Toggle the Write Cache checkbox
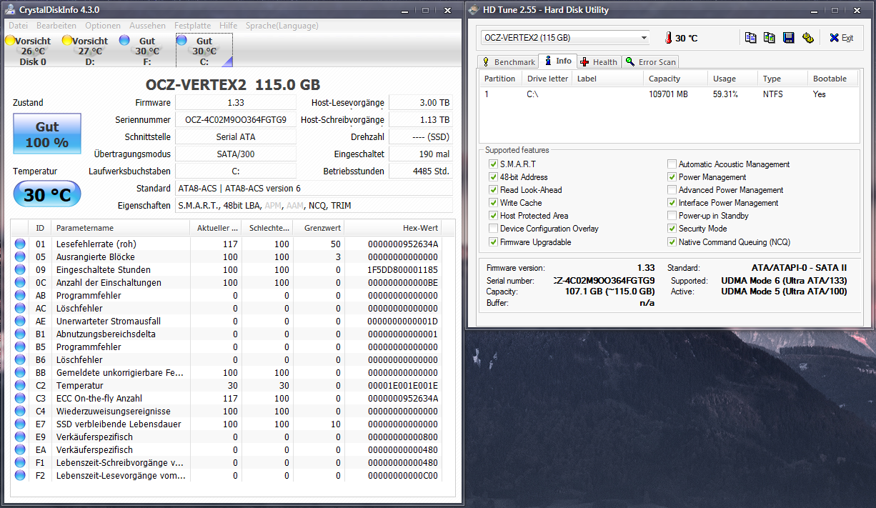Image resolution: width=876 pixels, height=508 pixels. (493, 203)
